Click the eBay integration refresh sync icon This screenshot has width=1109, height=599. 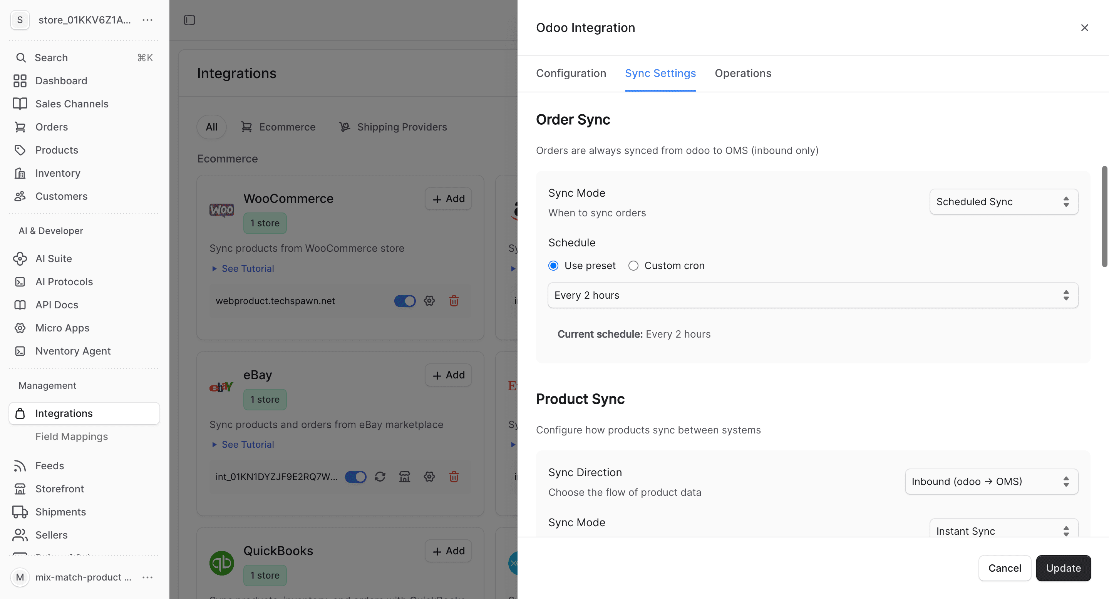point(380,477)
